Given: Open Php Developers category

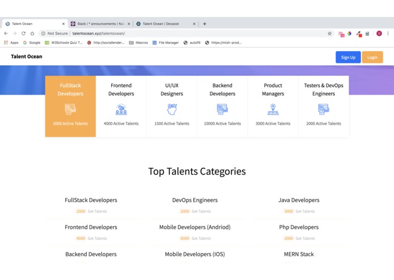Looking at the screenshot, I should tap(299, 227).
